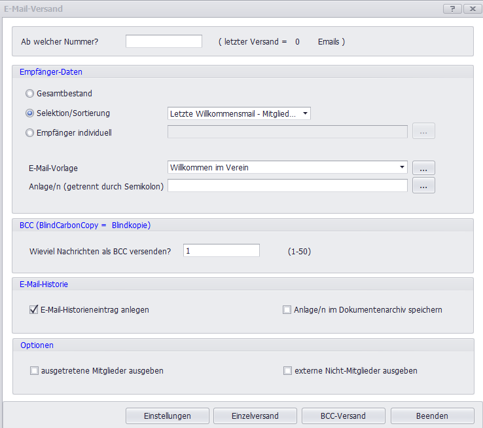Browse for E-Mail-Vorlage with ellipsis button

point(423,168)
